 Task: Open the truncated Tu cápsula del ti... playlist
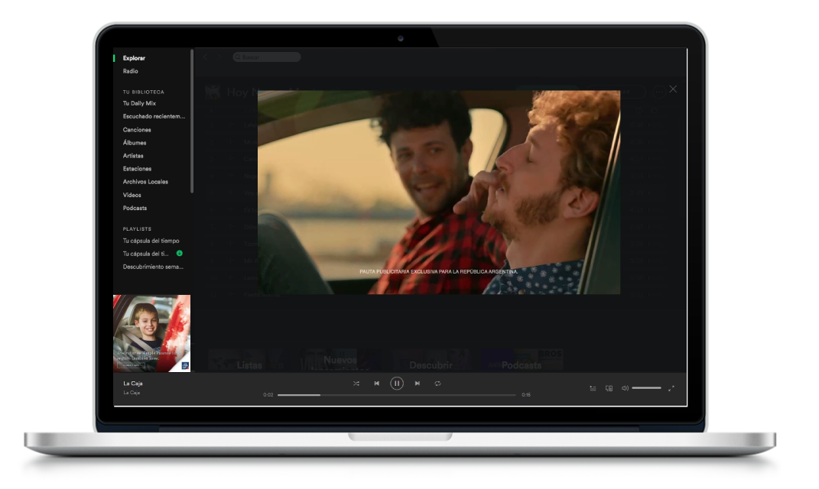(146, 254)
